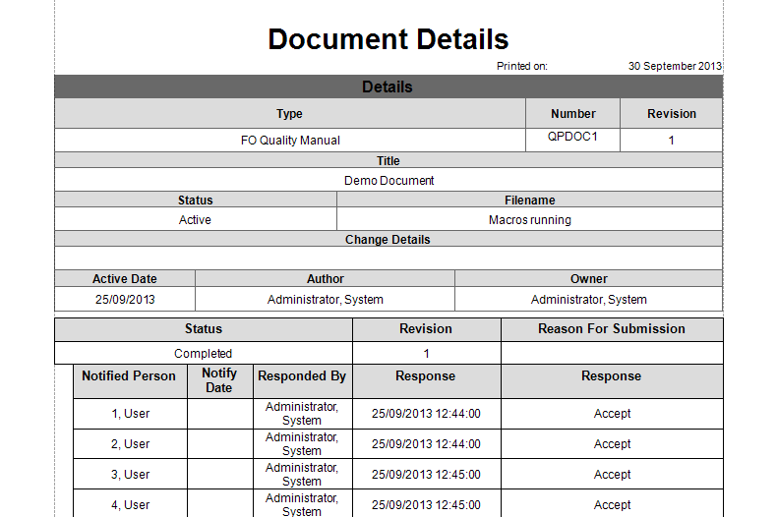Screen dimensions: 777x517
Task: Select the '2, User' notified person
Action: [x=131, y=444]
